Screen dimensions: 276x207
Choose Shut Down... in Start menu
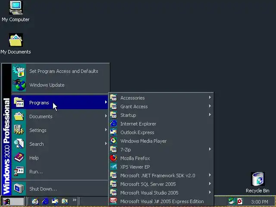60,189
